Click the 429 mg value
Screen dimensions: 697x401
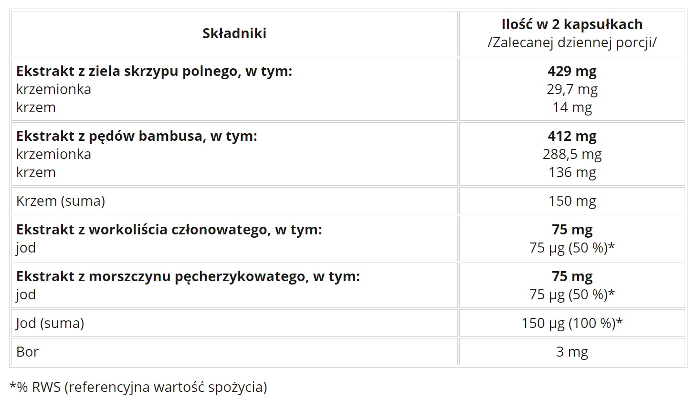point(572,71)
